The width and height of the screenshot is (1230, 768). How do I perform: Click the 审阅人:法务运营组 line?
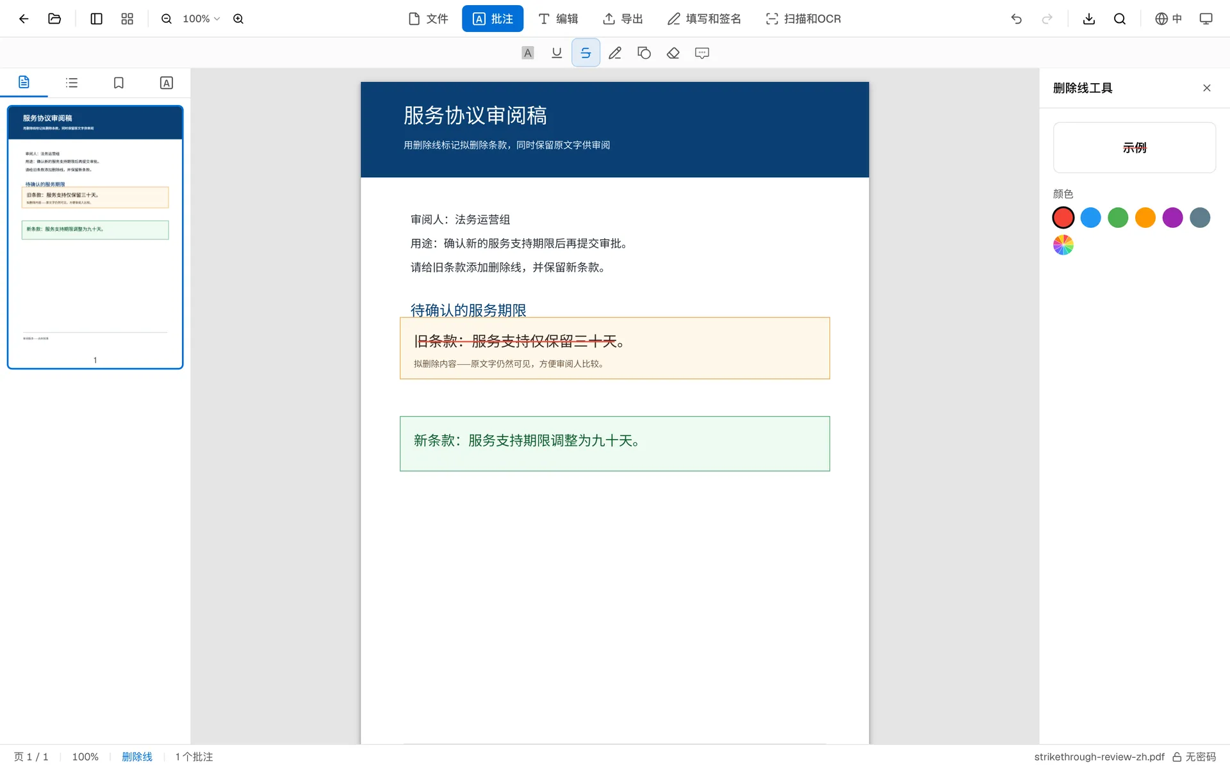click(x=460, y=220)
